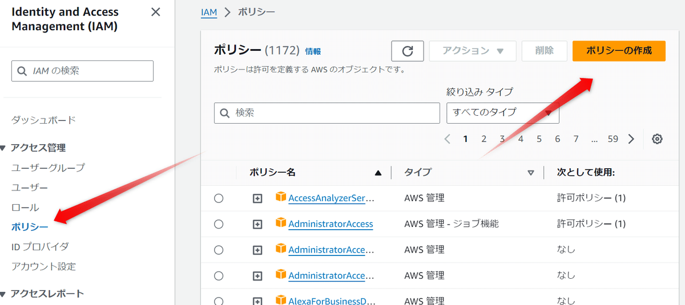The image size is (685, 305).
Task: Click the ポリシーの作成 button
Action: point(619,51)
